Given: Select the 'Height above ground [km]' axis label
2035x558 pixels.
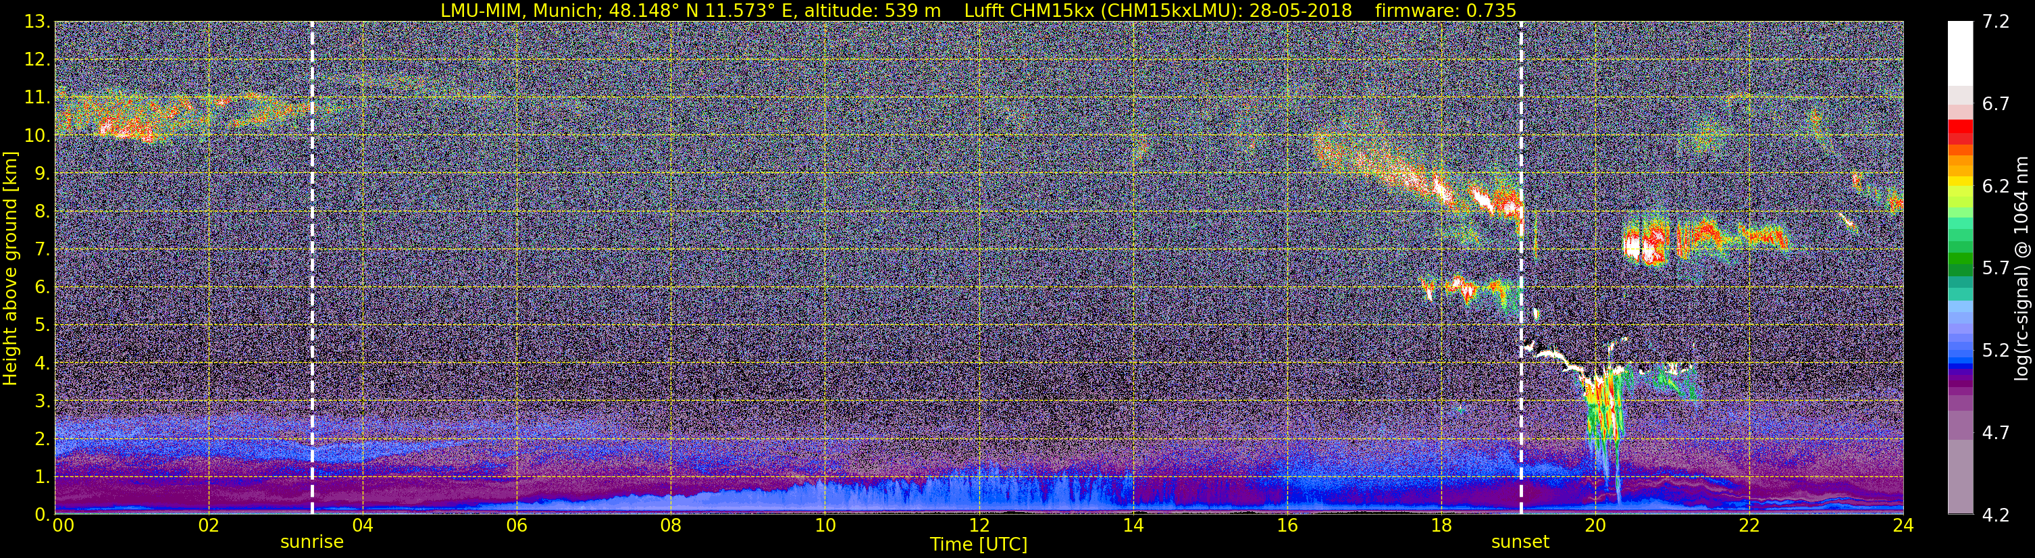Looking at the screenshot, I should (10, 268).
